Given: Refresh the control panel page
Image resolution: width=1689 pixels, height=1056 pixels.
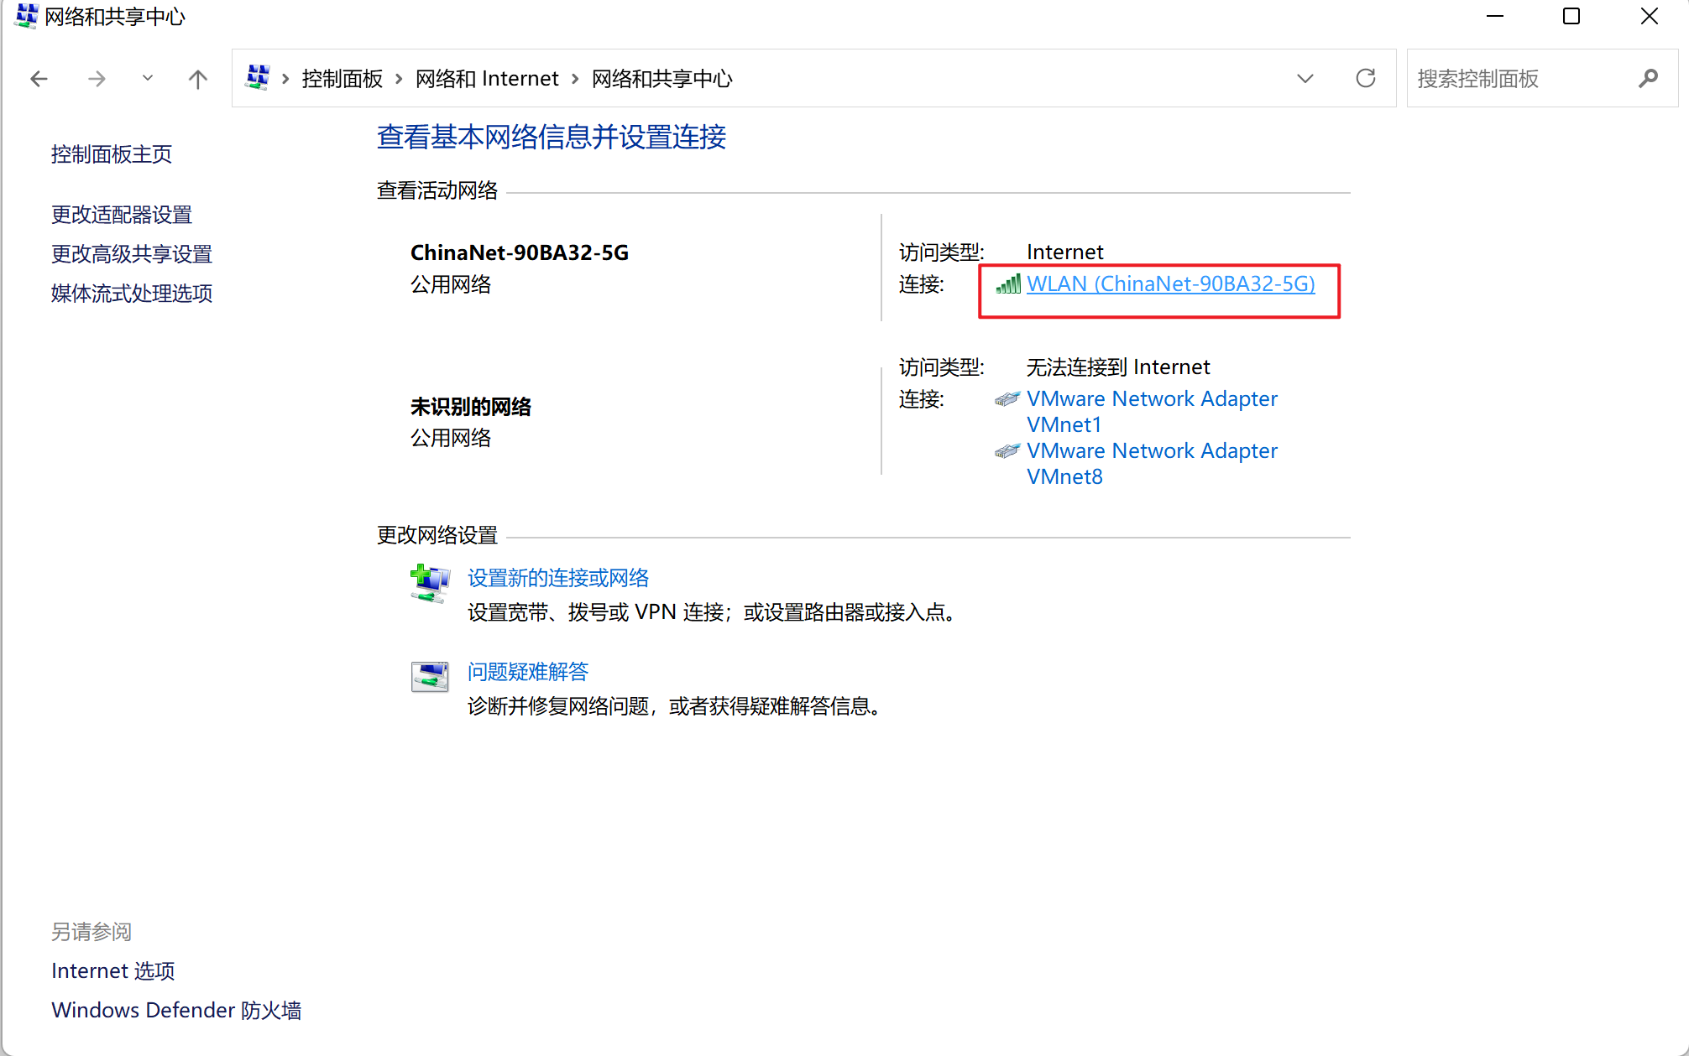Looking at the screenshot, I should click(x=1366, y=79).
